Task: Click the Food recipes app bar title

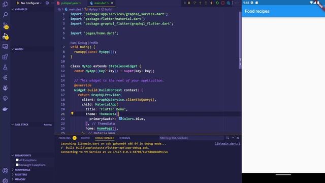Action: tap(257, 11)
